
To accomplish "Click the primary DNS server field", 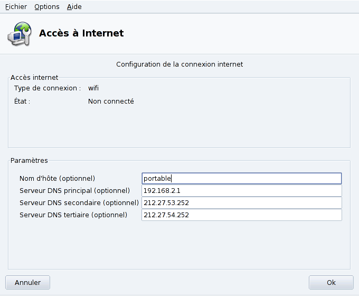I will point(241,191).
